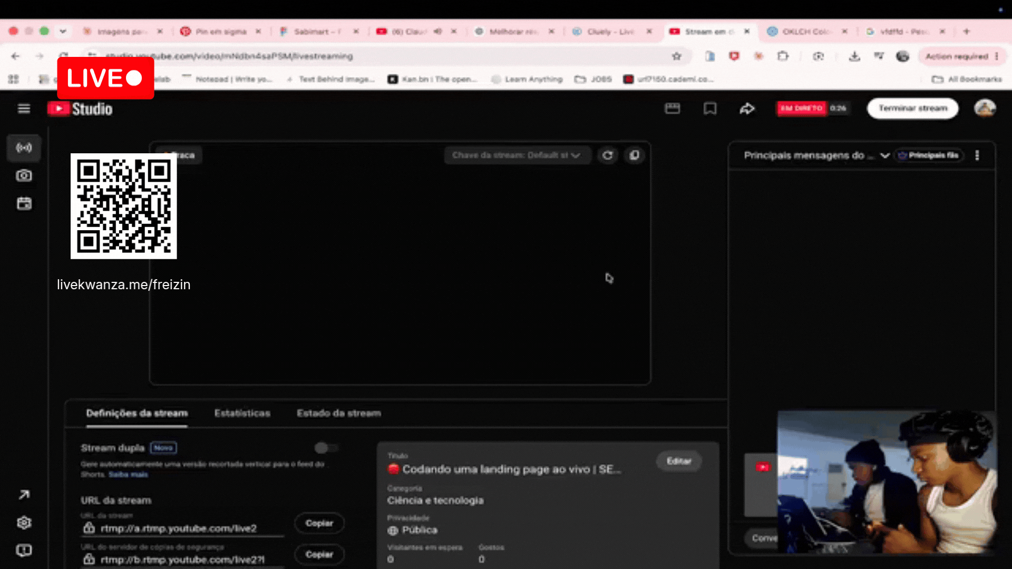Screen dimensions: 1012x569
Task: Open the All Bookmarks folder
Action: (x=967, y=79)
